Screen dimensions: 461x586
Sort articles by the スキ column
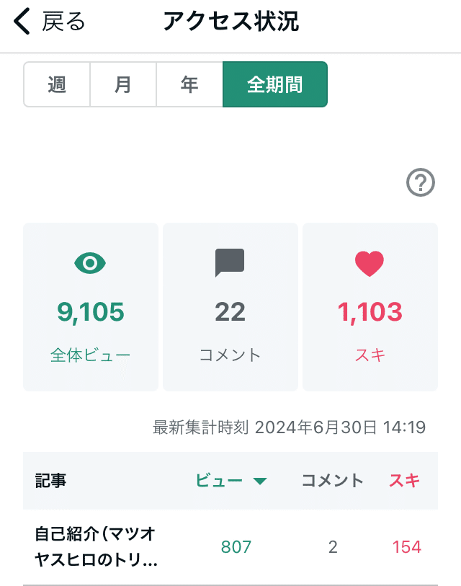(x=403, y=481)
